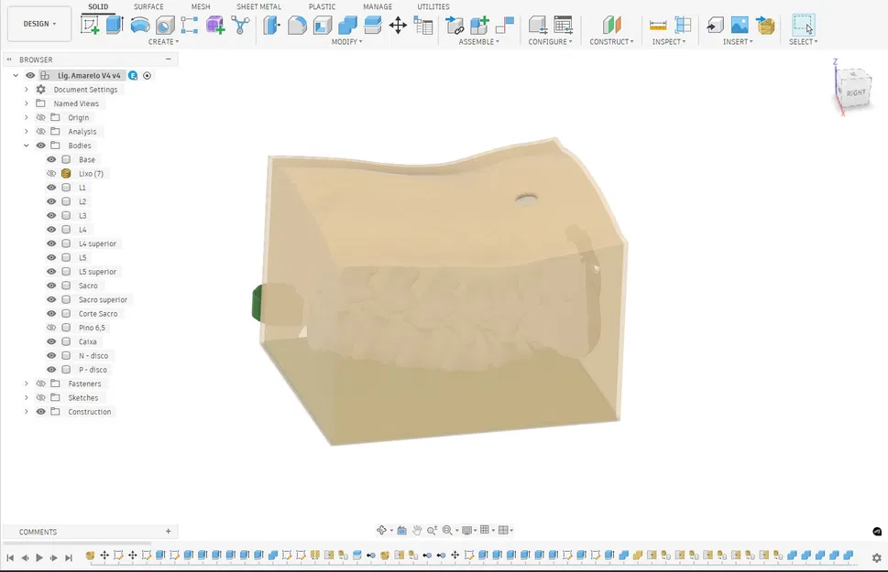The height and width of the screenshot is (572, 888).
Task: Click the DESIGN workspace button
Action: tap(38, 23)
